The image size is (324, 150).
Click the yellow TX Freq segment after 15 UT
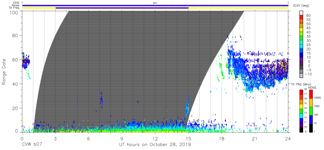(239, 8)
